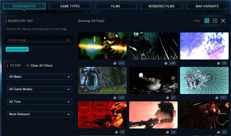Like the screenshot with 507 likes
This screenshot has height=136, width=231.
217,98
